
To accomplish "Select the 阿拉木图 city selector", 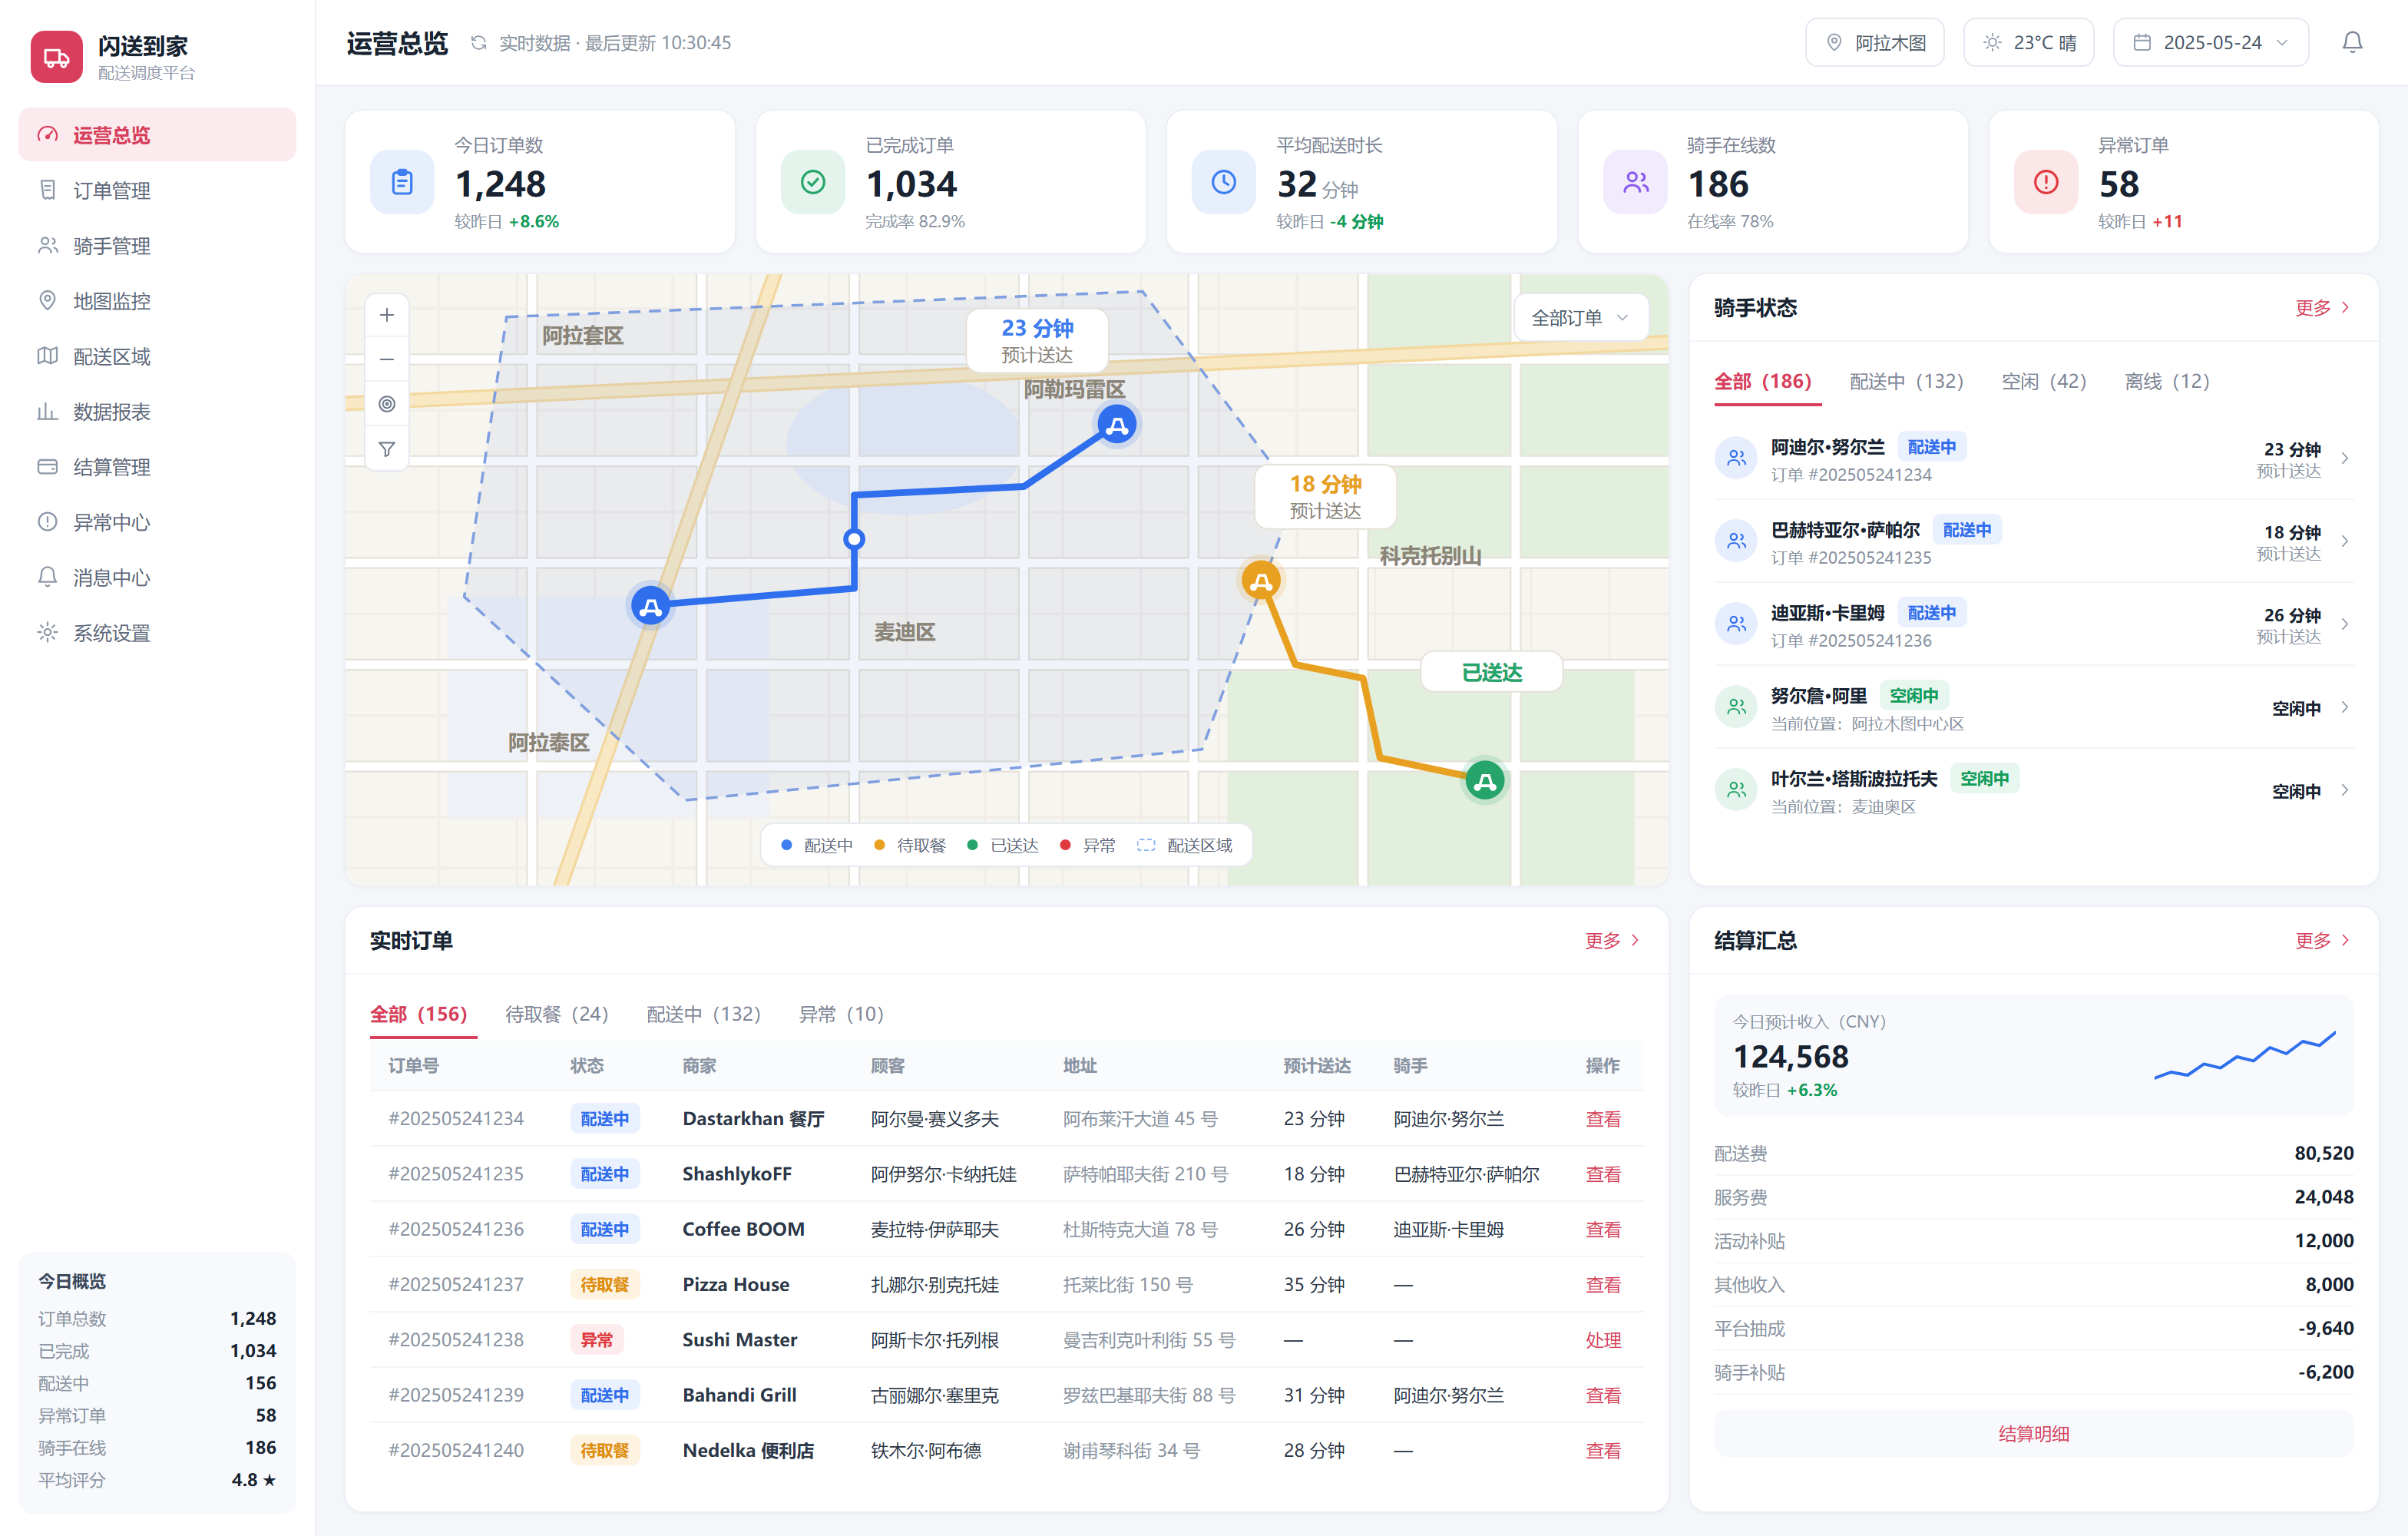I will (x=1874, y=42).
